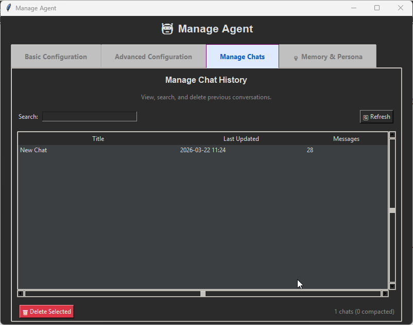Click the lightbulb icon on Memory & Persona tab
The height and width of the screenshot is (325, 413).
coord(295,56)
